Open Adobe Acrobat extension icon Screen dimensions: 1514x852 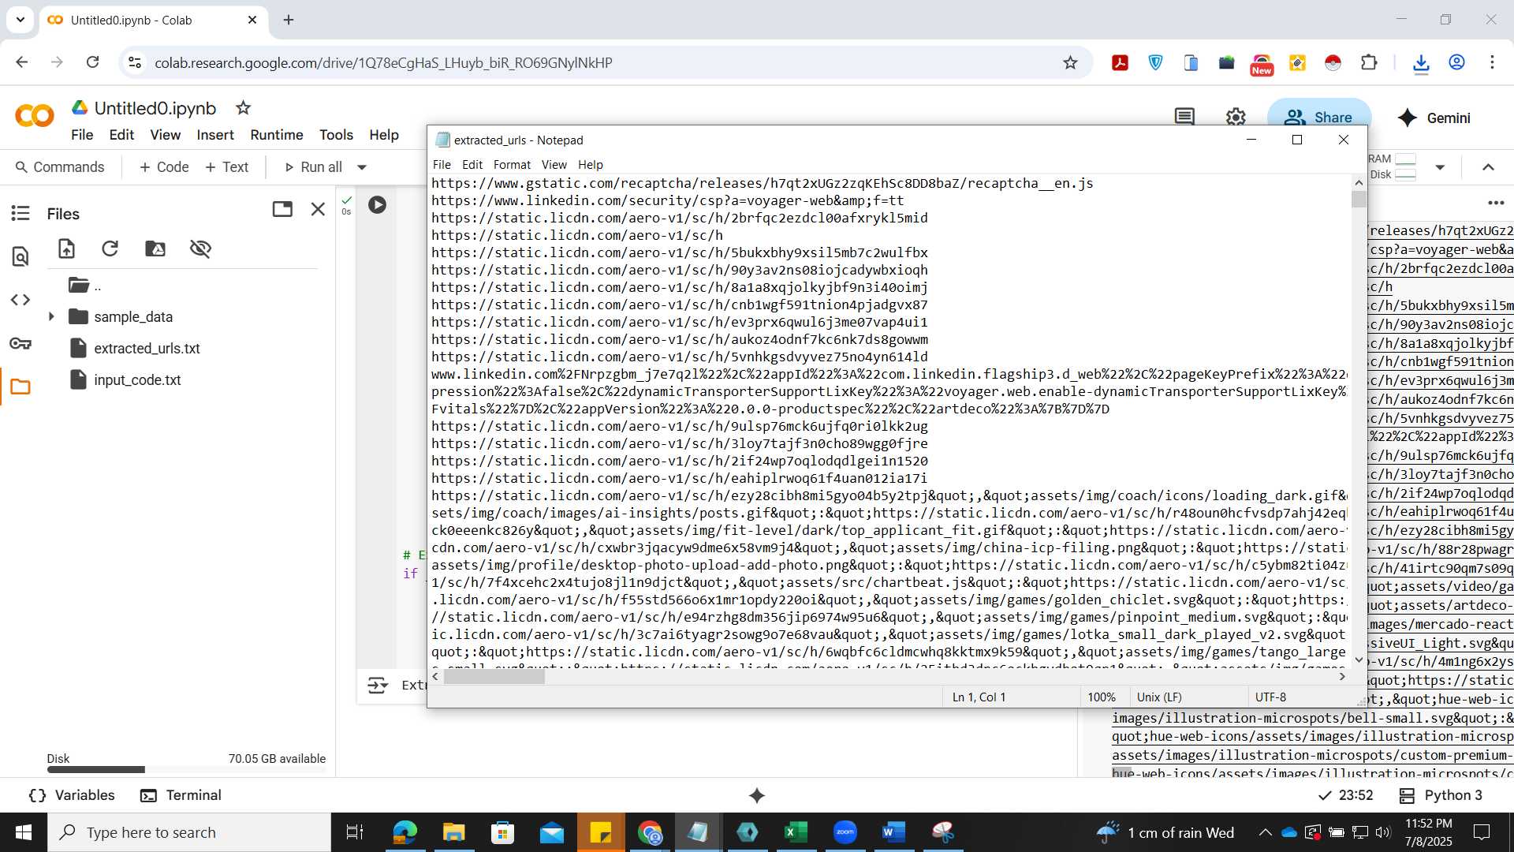1120,62
